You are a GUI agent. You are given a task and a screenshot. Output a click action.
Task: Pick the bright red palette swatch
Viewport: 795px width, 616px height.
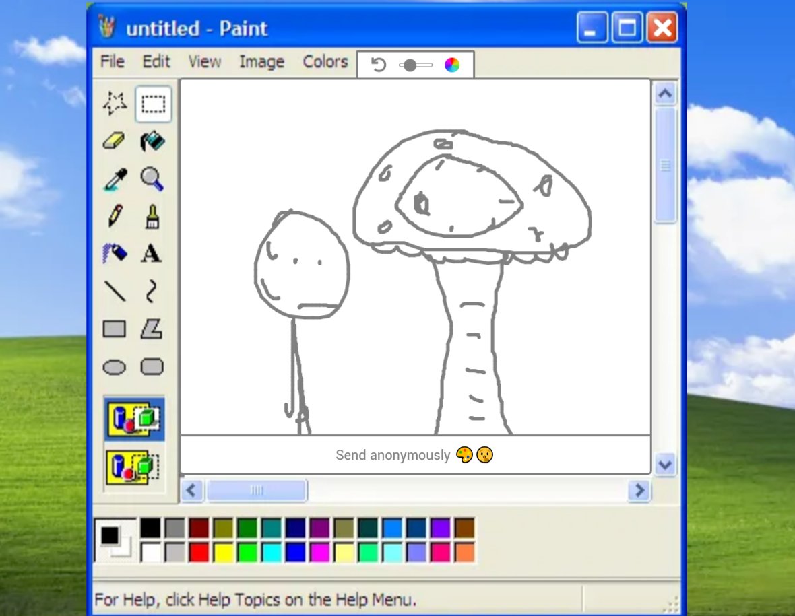[199, 552]
